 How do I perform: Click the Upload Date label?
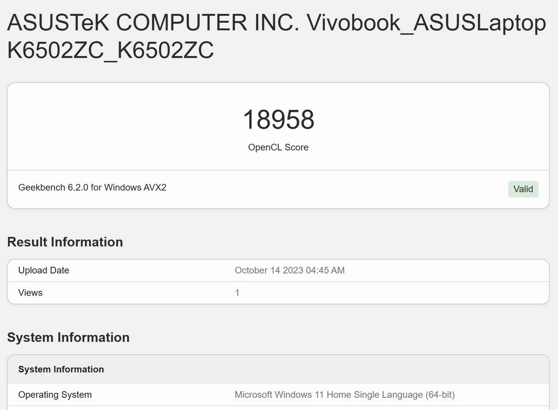coord(44,271)
